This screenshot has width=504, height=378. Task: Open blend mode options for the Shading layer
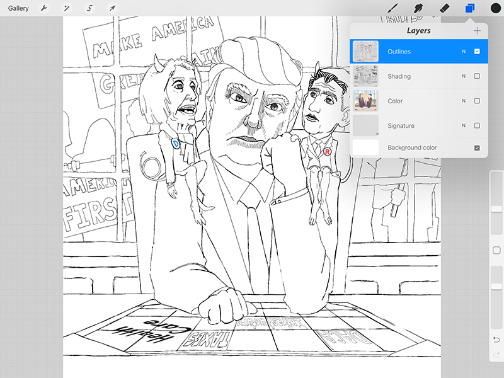[x=464, y=76]
